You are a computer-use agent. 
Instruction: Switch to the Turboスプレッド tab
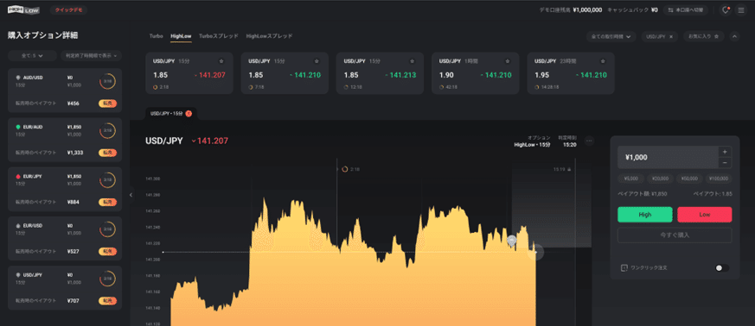(x=219, y=36)
